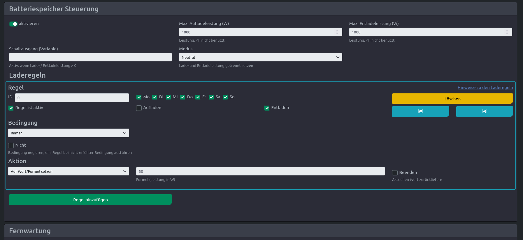This screenshot has height=240, width=523.
Task: Click the Fernwartung section header
Action: [260, 231]
